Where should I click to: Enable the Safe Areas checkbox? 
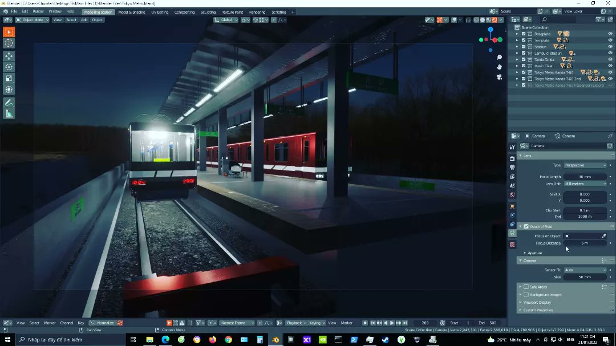[x=526, y=287]
